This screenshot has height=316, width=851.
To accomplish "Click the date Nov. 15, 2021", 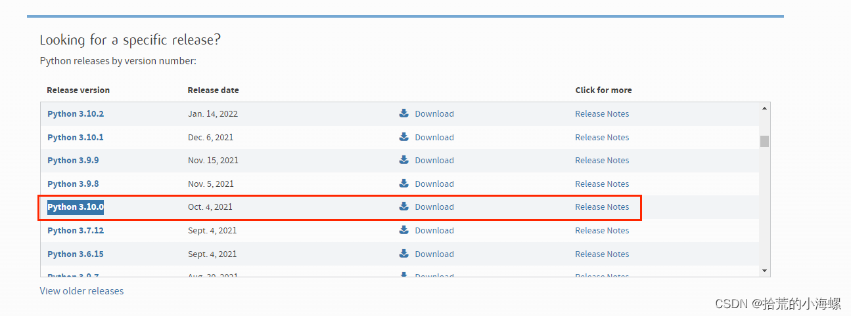I will [x=213, y=160].
